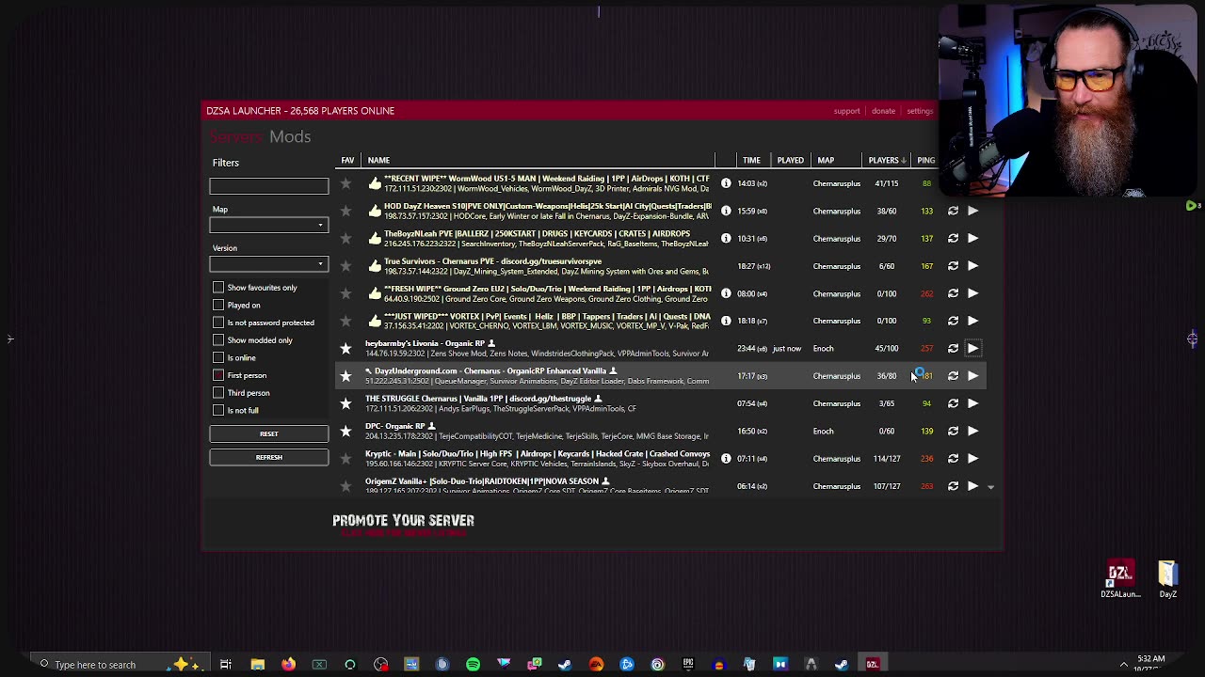Viewport: 1205px width, 677px height.
Task: Switch to the Servers tab
Action: point(235,137)
